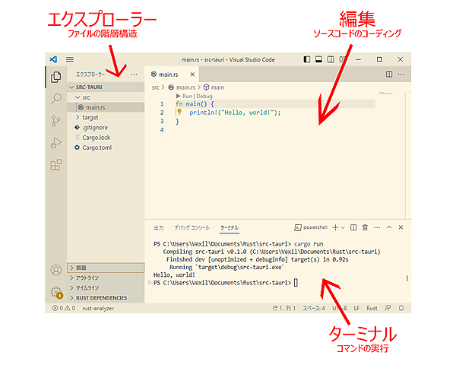Toggle the primary sidebar layout button

306,59
